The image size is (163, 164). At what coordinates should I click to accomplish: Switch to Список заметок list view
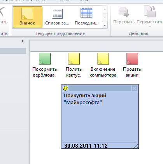[x=57, y=17]
